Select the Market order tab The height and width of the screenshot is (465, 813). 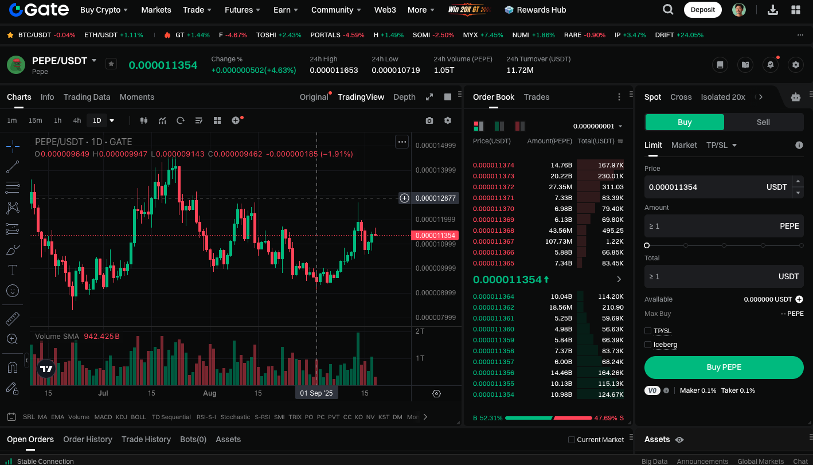[684, 145]
